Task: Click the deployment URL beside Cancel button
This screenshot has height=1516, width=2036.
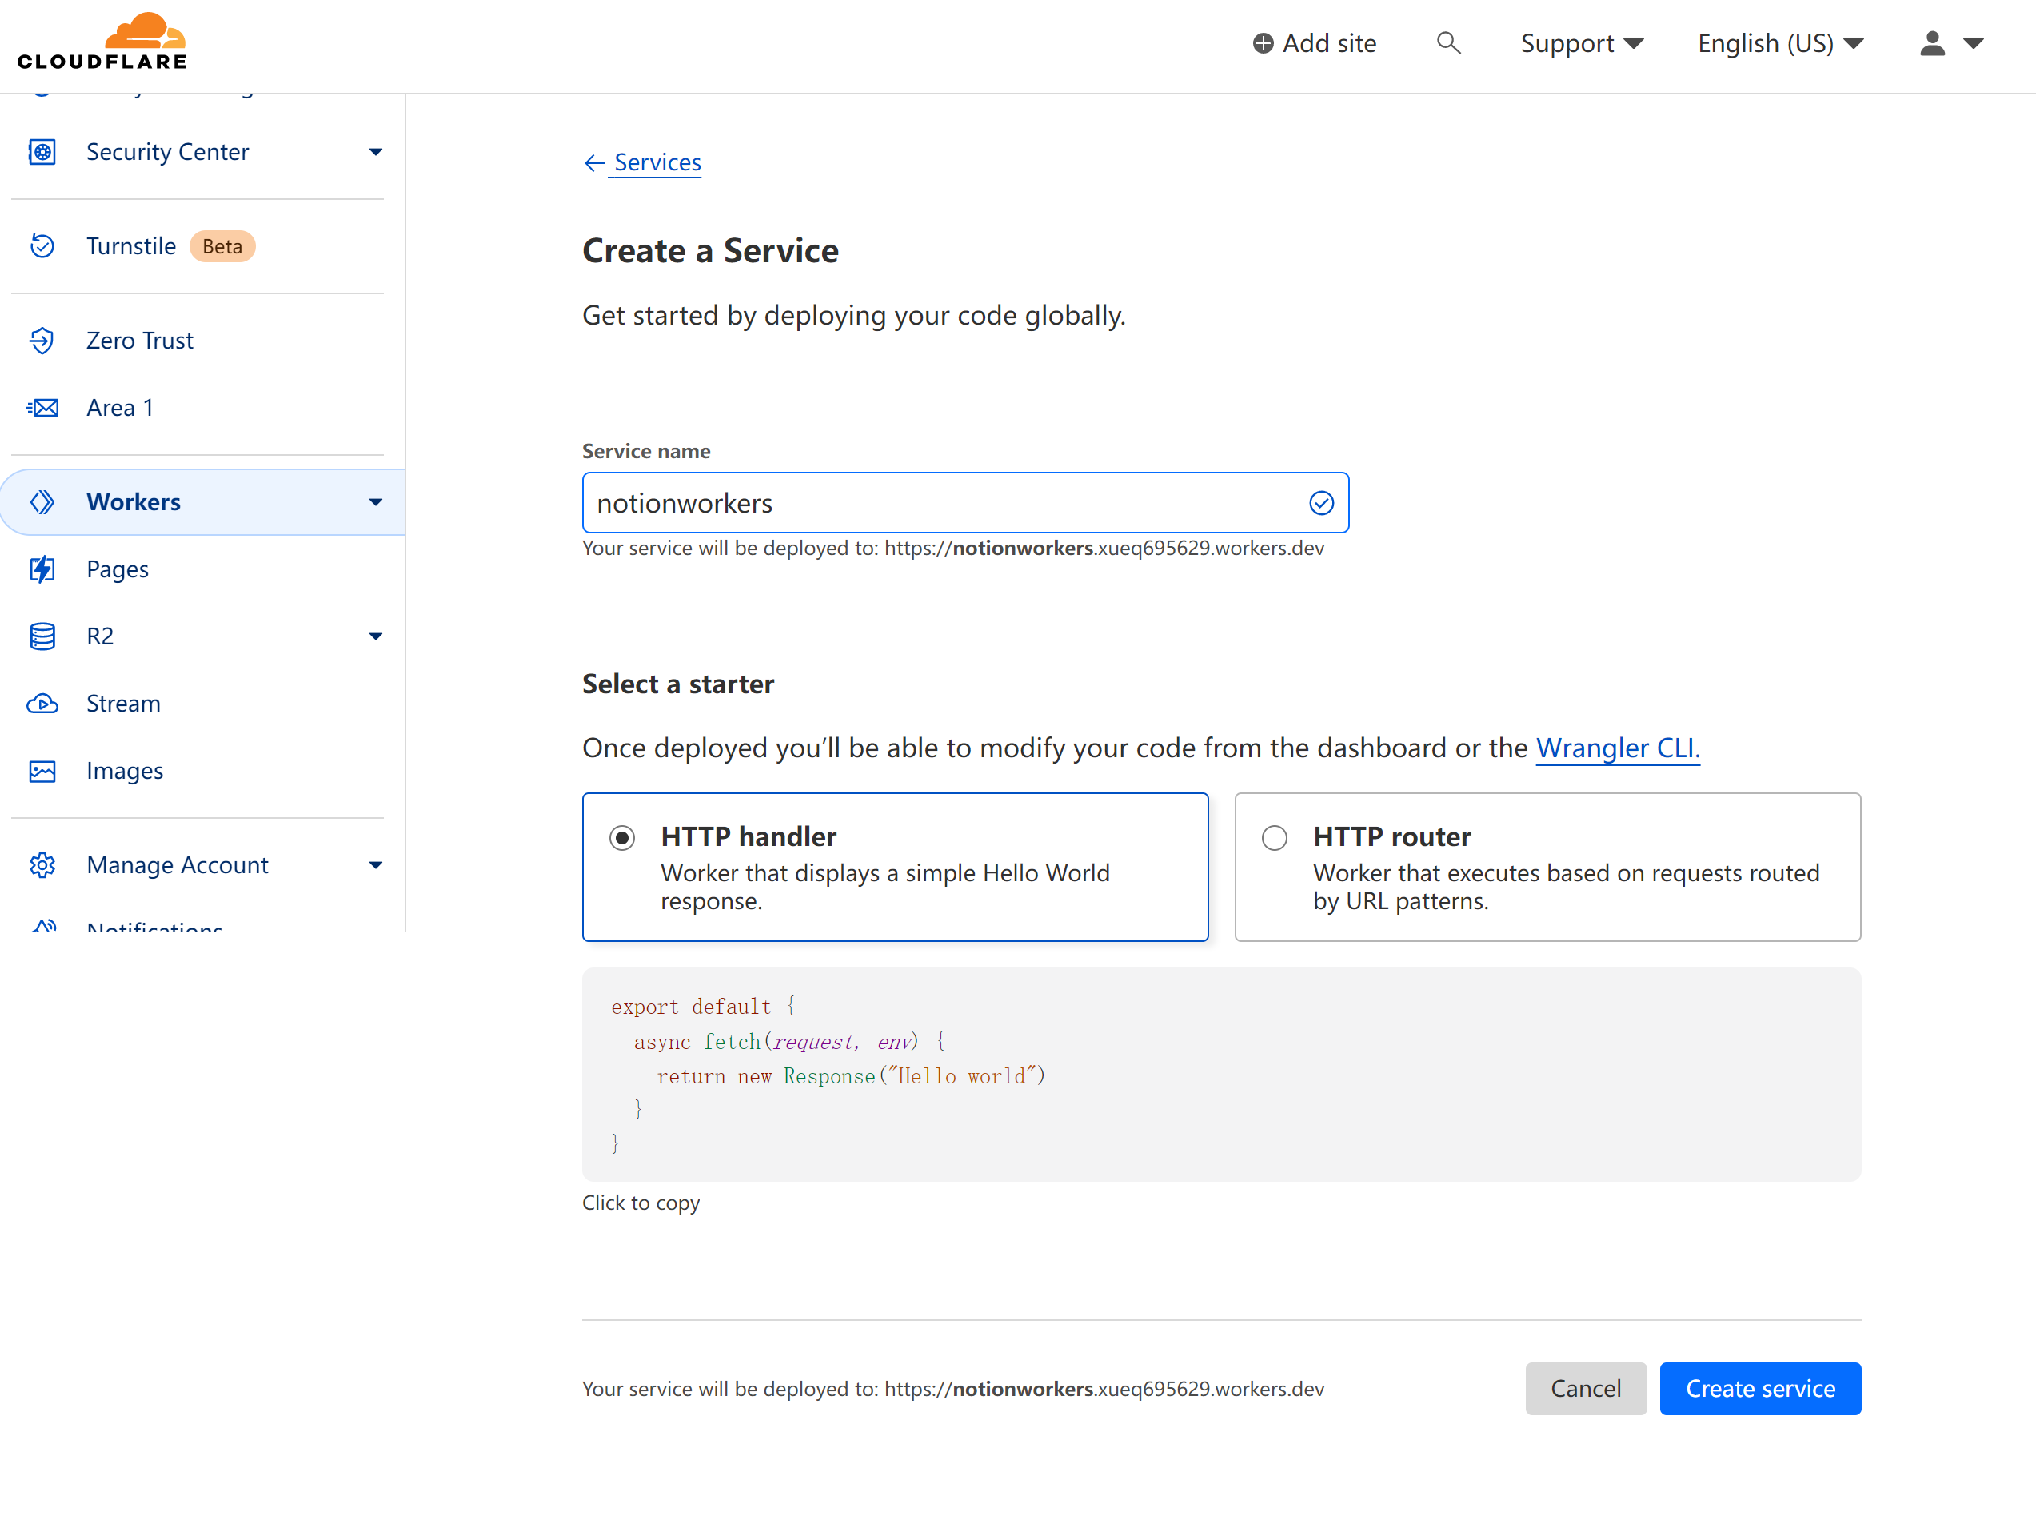Action: point(1104,1390)
